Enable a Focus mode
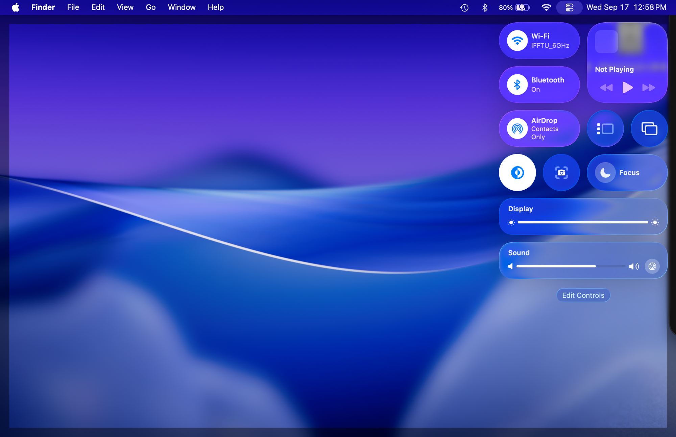Image resolution: width=676 pixels, height=437 pixels. point(627,172)
